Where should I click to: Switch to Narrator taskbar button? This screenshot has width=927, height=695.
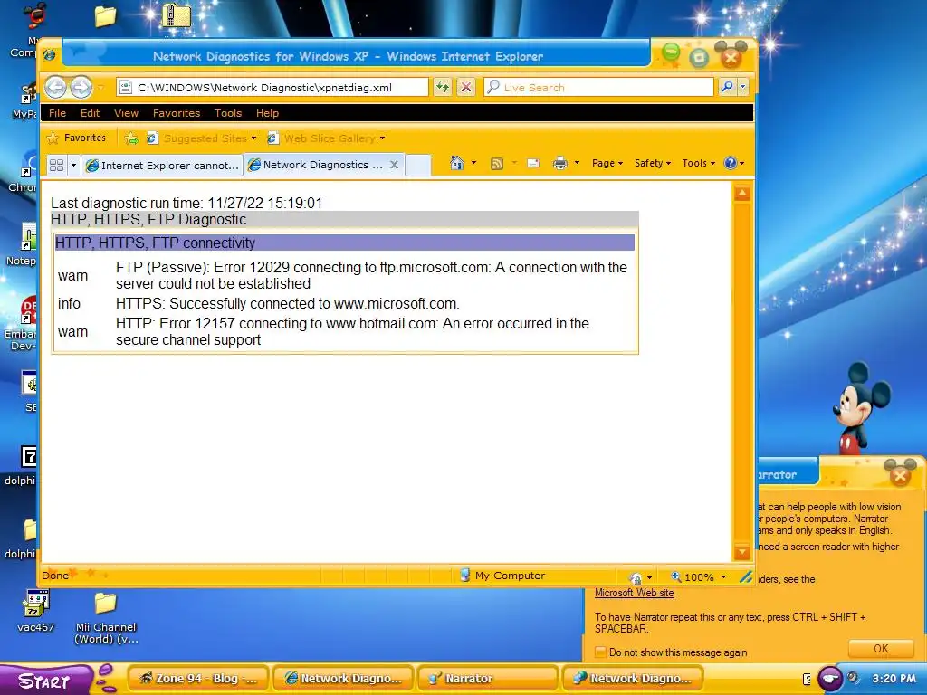click(487, 679)
